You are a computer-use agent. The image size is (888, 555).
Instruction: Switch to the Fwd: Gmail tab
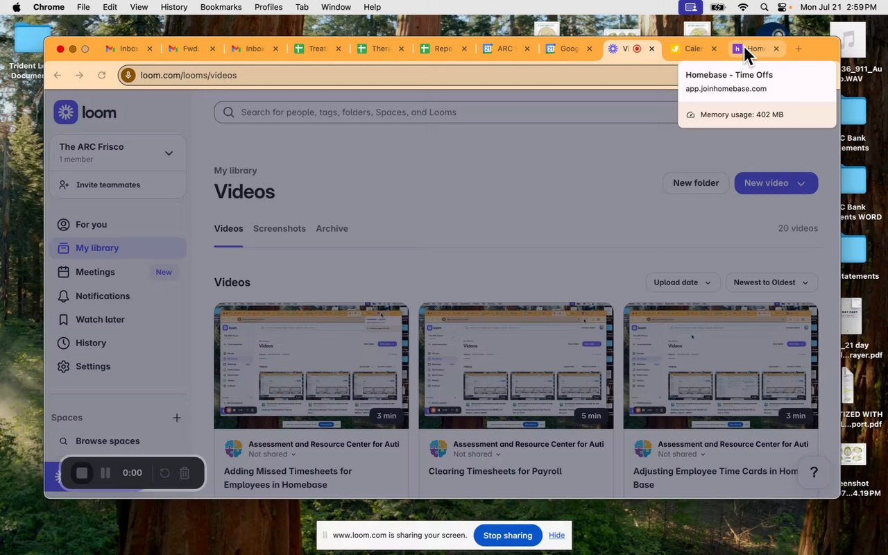click(192, 49)
